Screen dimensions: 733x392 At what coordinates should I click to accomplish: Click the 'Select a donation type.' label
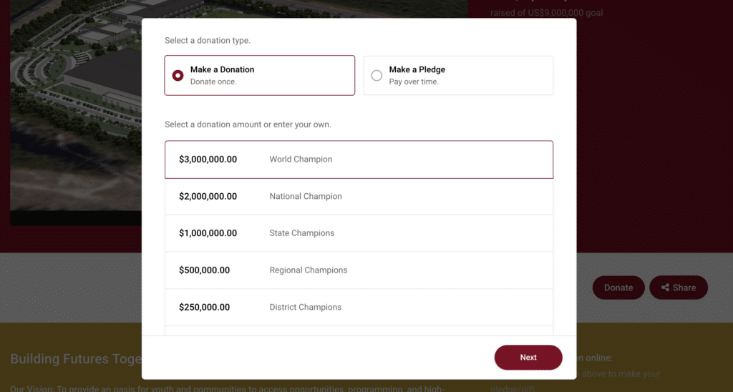pos(208,41)
